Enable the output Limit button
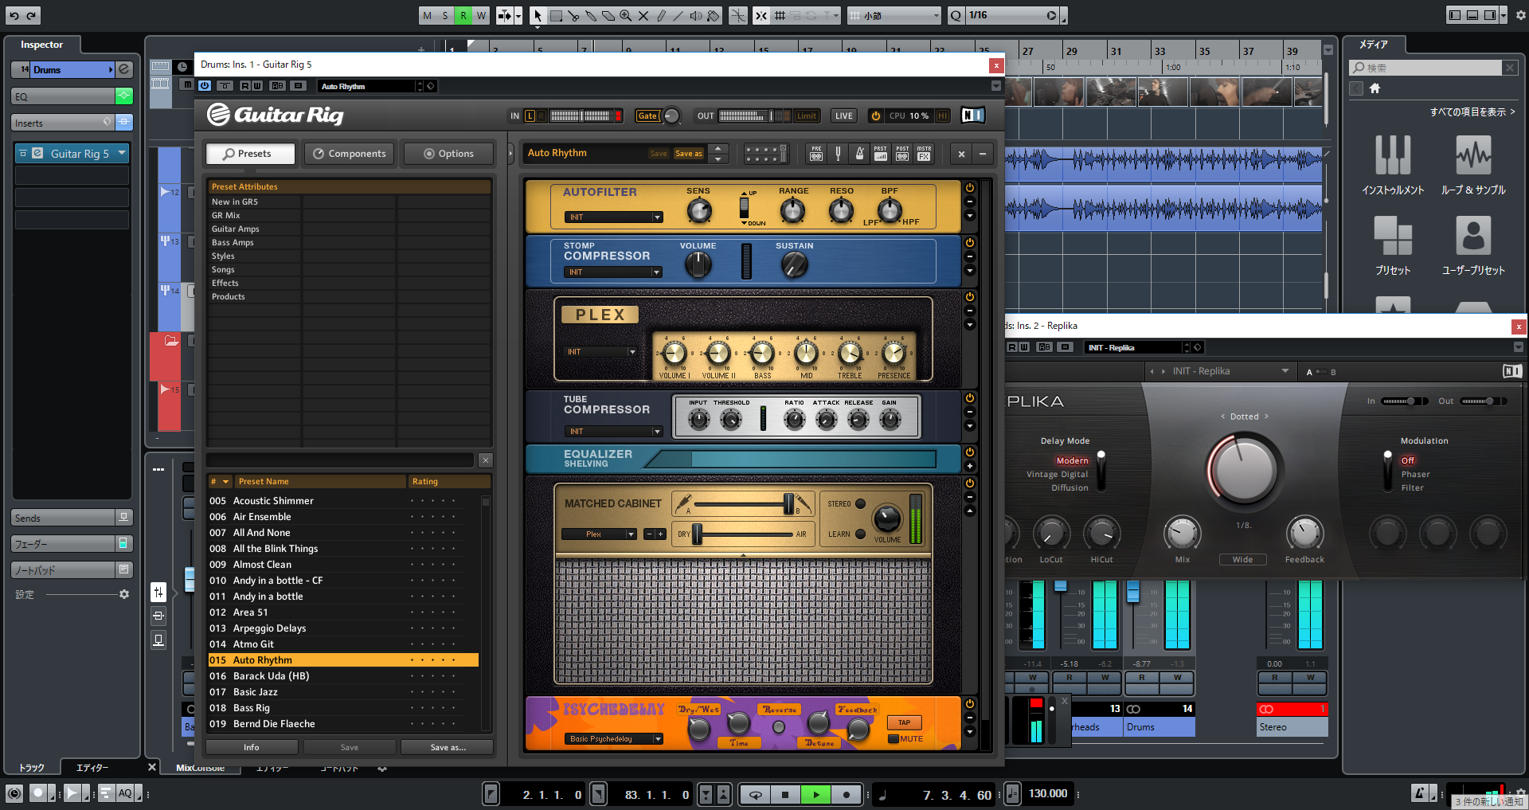Image resolution: width=1529 pixels, height=810 pixels. (x=807, y=115)
